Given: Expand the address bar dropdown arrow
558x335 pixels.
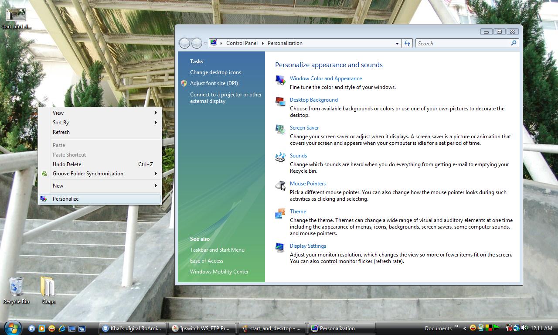Looking at the screenshot, I should pyautogui.click(x=397, y=43).
